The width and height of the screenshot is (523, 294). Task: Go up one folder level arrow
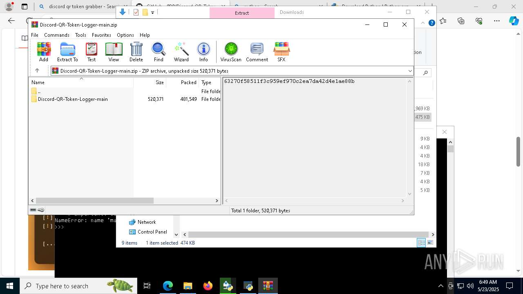(x=37, y=71)
